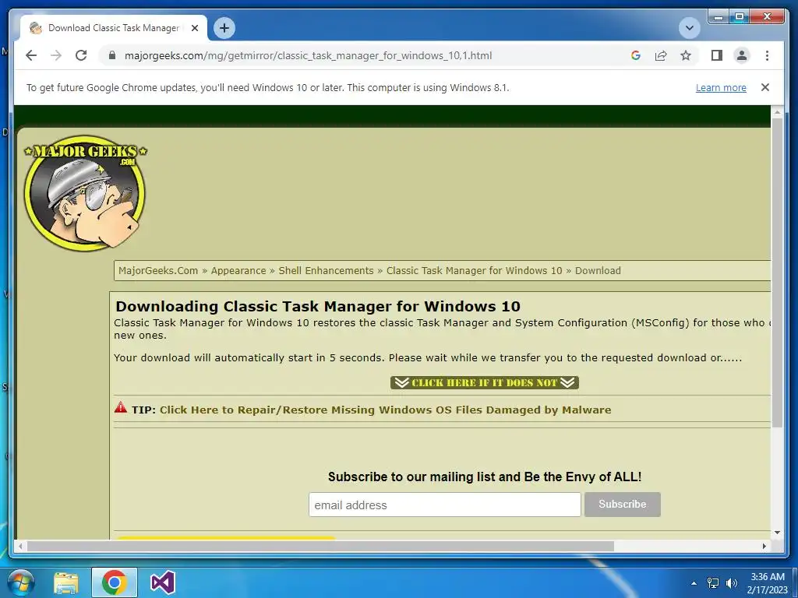Go back to the previous page
Screen dimensions: 798x598
click(31, 55)
